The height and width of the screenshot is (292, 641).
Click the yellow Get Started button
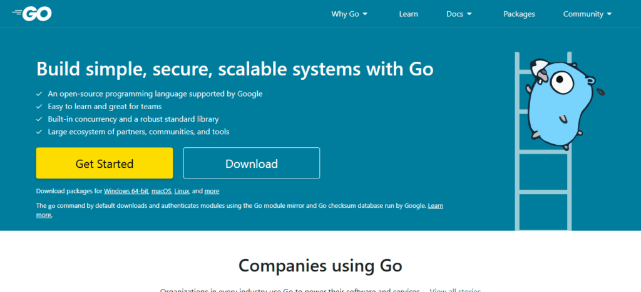point(105,163)
